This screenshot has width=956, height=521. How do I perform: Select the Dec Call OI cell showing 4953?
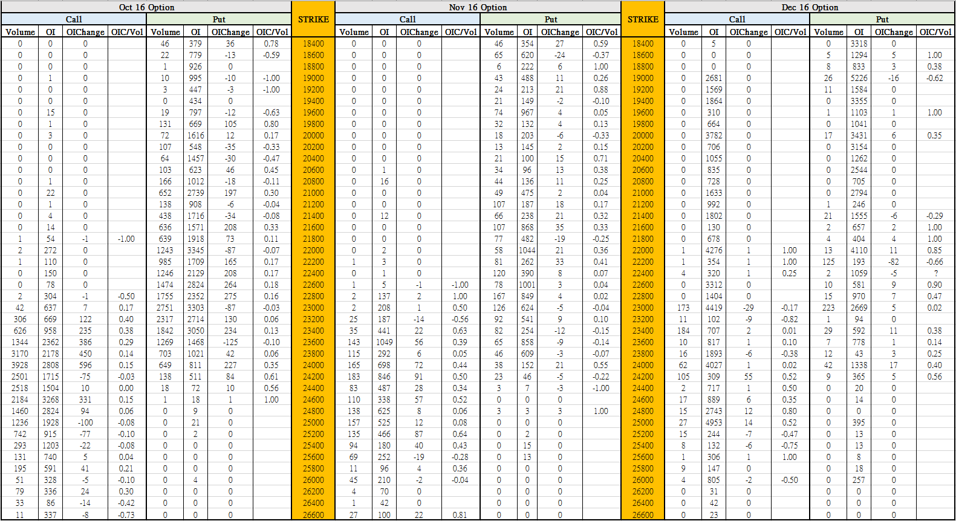click(714, 422)
